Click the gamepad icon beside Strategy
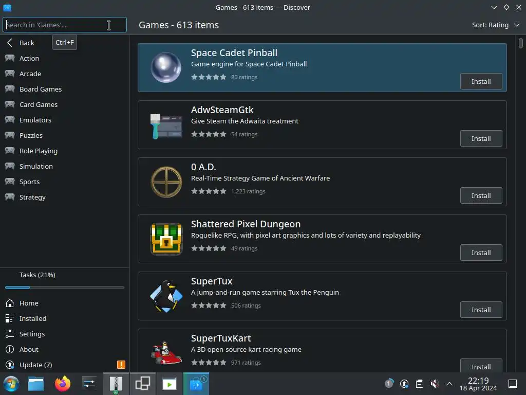 click(x=10, y=197)
